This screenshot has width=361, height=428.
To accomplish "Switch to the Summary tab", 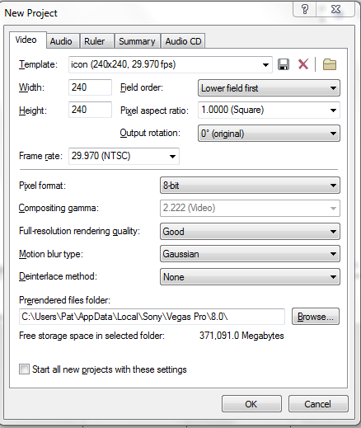I will coord(137,41).
